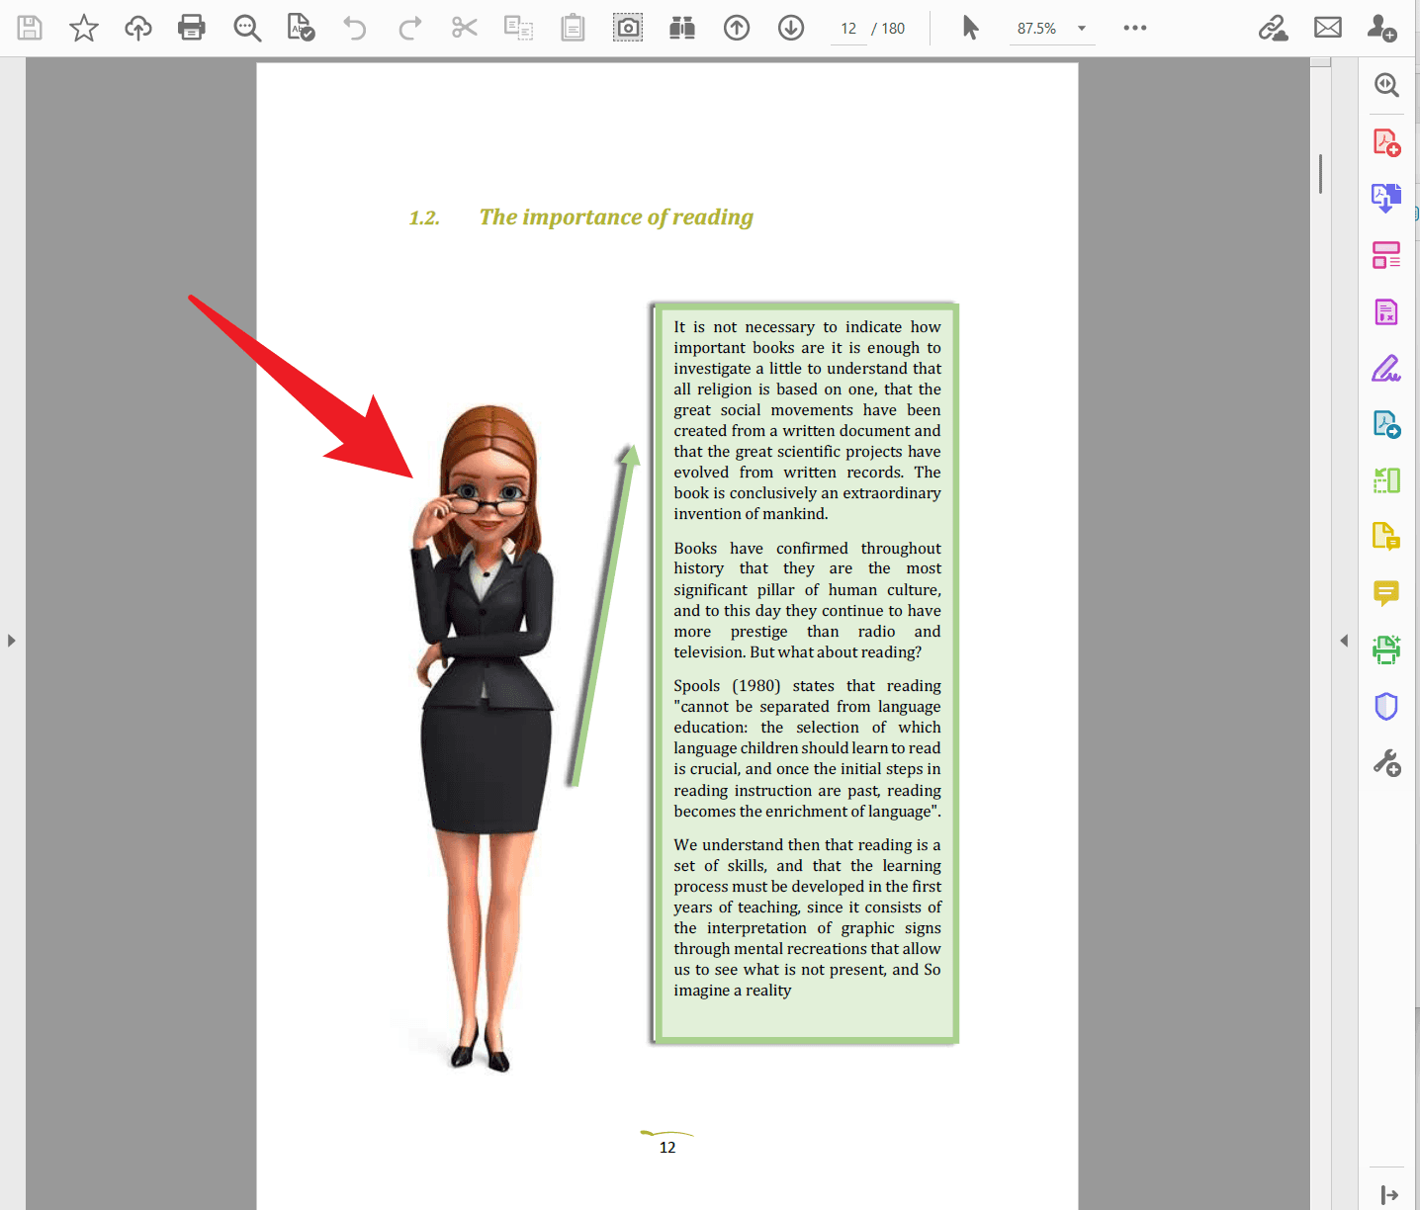Print the document
Viewport: 1420px width, 1210px height.
[x=192, y=28]
